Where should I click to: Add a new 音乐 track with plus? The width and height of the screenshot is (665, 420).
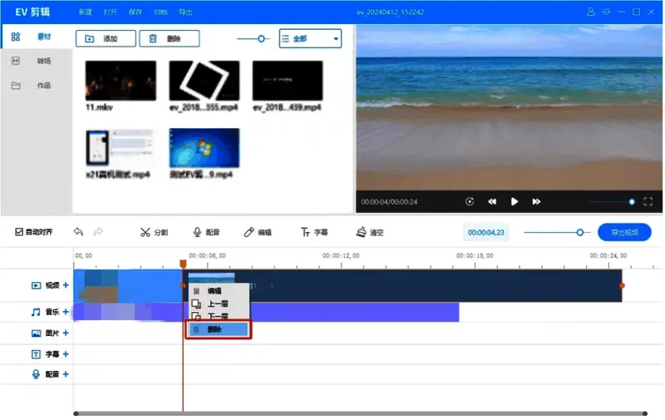(x=66, y=312)
